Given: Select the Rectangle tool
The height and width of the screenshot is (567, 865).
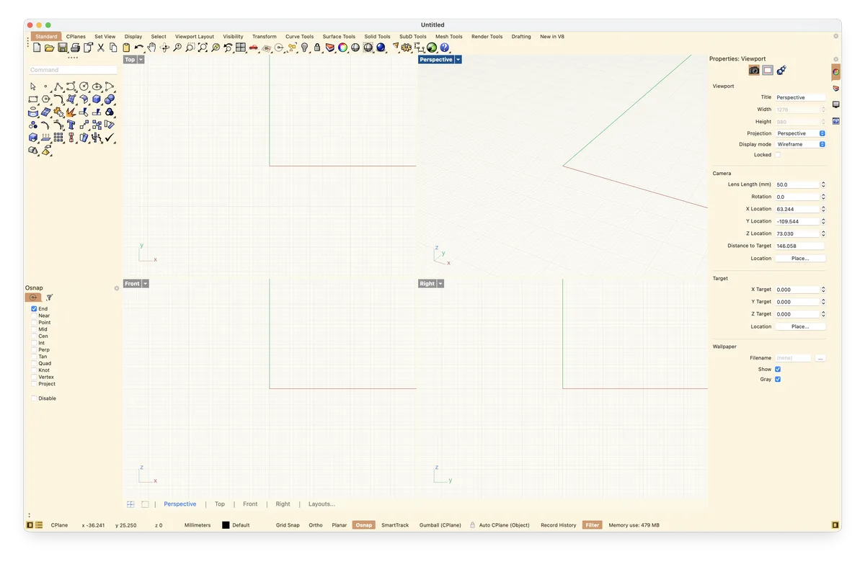Looking at the screenshot, I should tap(33, 99).
